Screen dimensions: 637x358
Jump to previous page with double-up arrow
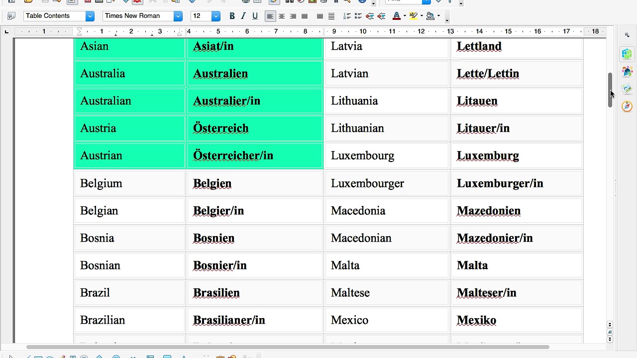point(610,325)
